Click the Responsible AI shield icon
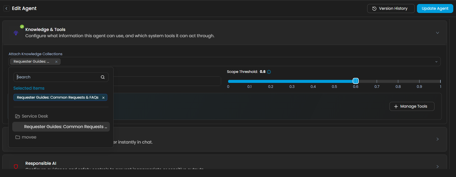 click(x=16, y=167)
